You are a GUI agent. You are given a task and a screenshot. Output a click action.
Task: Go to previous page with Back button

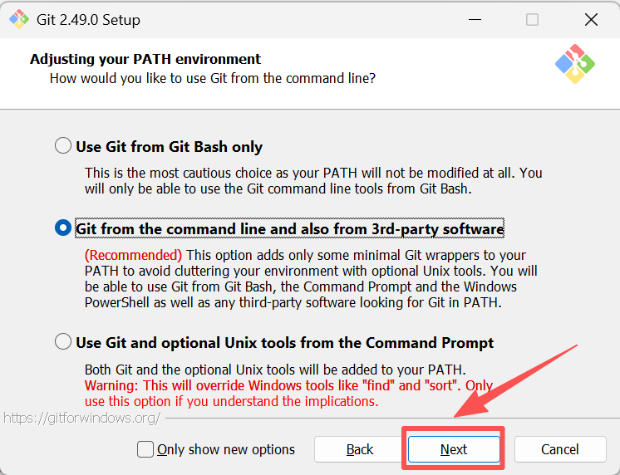click(359, 449)
